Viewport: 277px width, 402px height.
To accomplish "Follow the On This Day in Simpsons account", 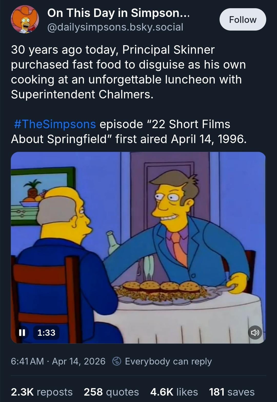I will [x=243, y=20].
